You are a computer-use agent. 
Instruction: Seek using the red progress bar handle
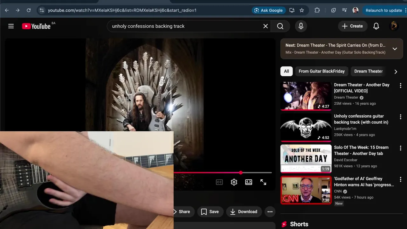click(x=241, y=173)
